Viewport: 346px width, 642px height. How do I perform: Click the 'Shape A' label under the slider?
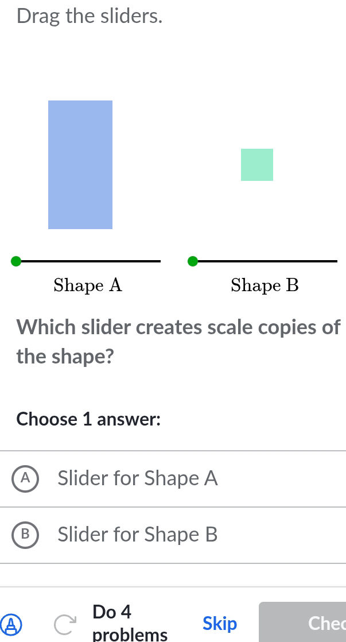pos(87,285)
